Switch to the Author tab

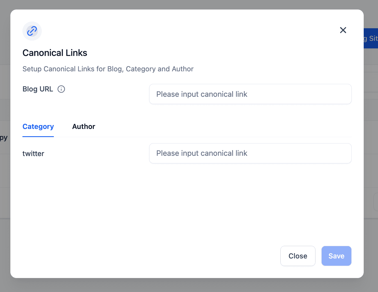coord(84,126)
